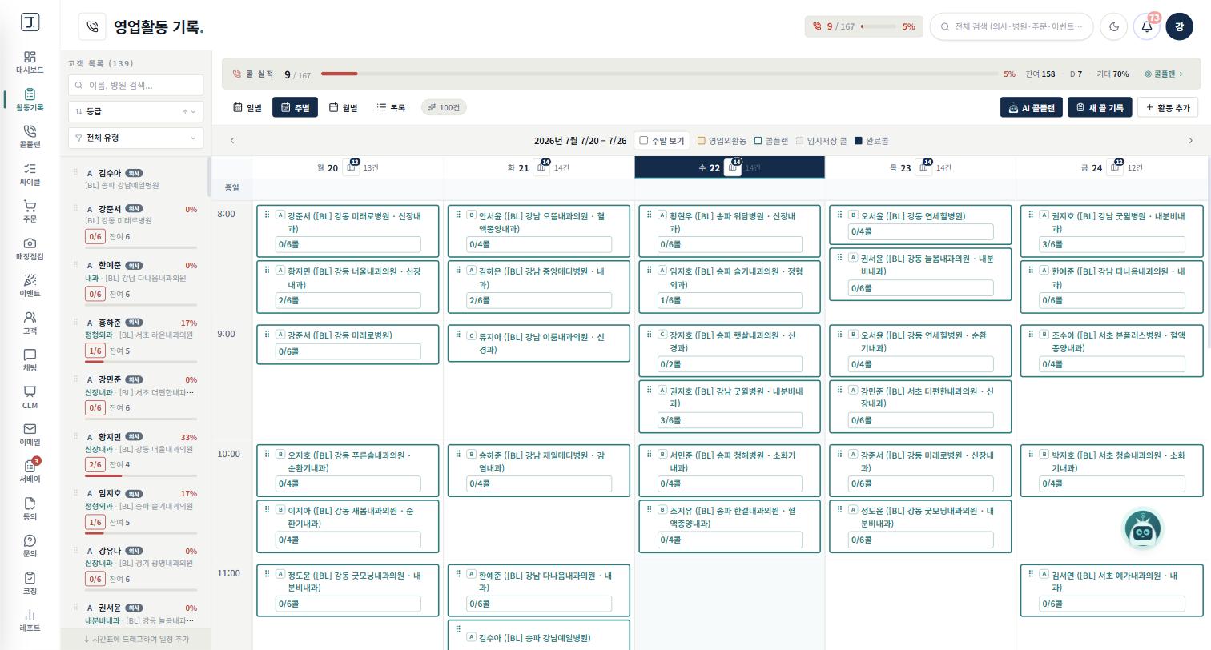Click the 활동 추가 button
The width and height of the screenshot is (1211, 650).
(1168, 107)
